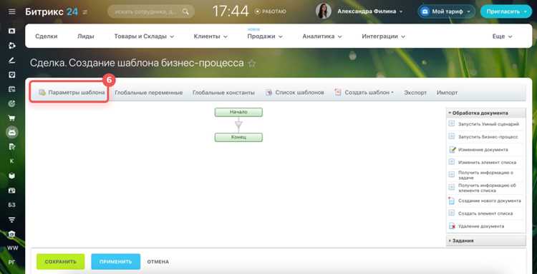Click the СОХРАНИТЬ button
Image resolution: width=537 pixels, height=274 pixels.
(x=60, y=262)
